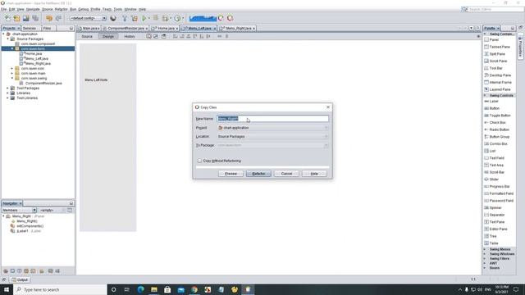Click the New Name text field
This screenshot has height=295, width=525.
point(272,118)
